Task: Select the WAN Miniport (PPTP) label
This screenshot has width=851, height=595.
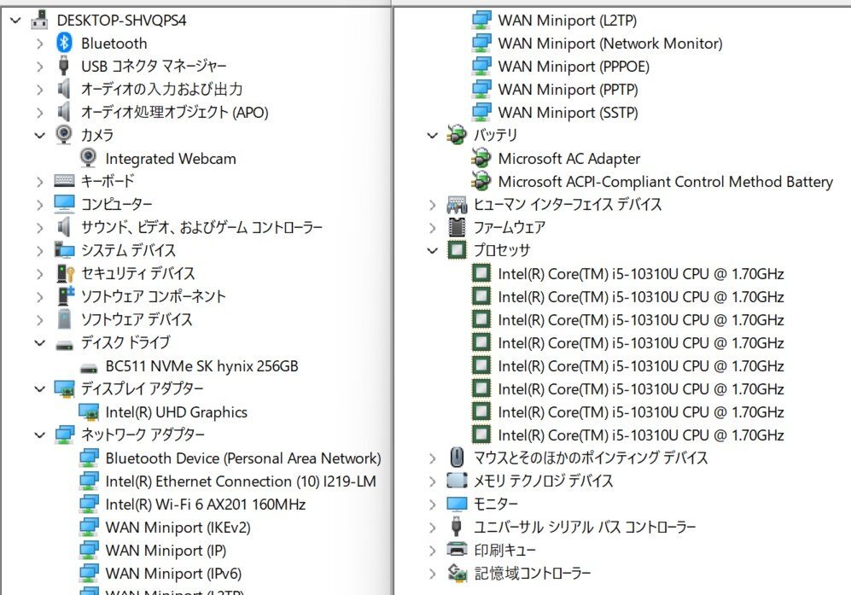Action: pyautogui.click(x=568, y=89)
